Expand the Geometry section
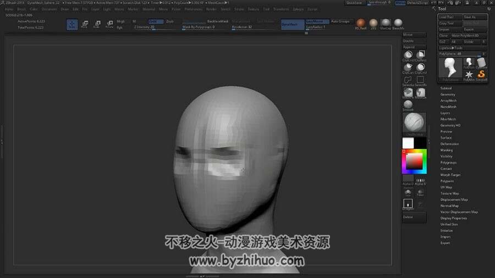Screen dimensions: 495x278 [448, 94]
